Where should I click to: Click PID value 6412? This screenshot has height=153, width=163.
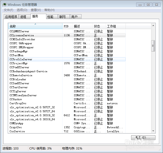[67, 115]
